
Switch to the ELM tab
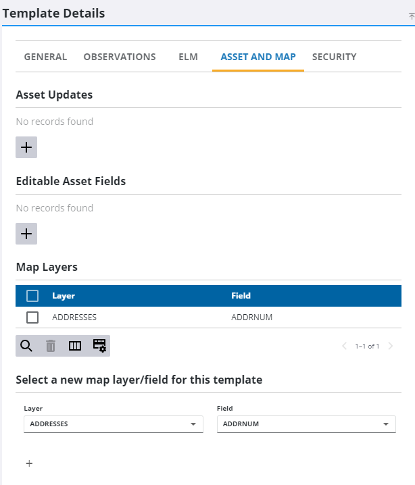[188, 57]
